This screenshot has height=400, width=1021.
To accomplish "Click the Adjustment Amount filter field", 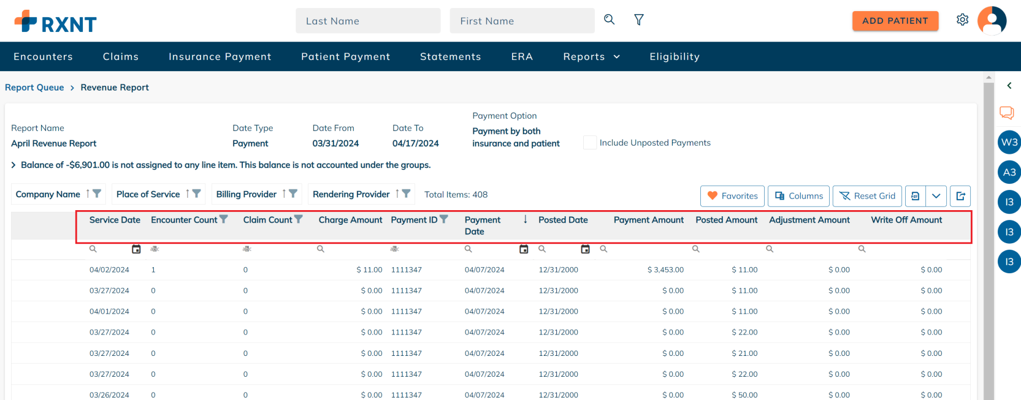I will pyautogui.click(x=808, y=249).
